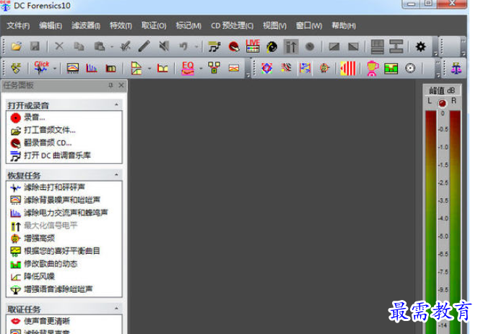Click the pencil edit toolbar icon

click(x=144, y=46)
